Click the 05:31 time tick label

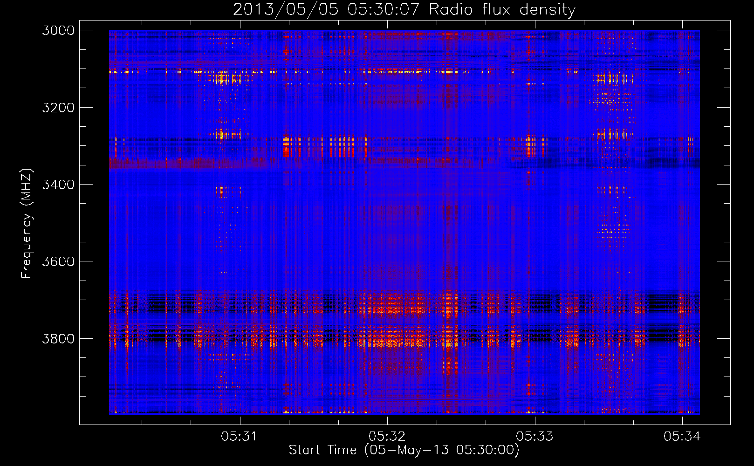(239, 436)
